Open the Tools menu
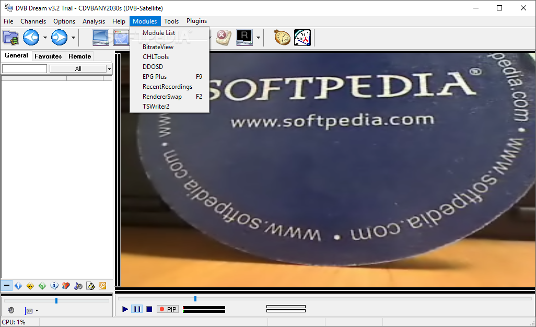 [x=171, y=21]
